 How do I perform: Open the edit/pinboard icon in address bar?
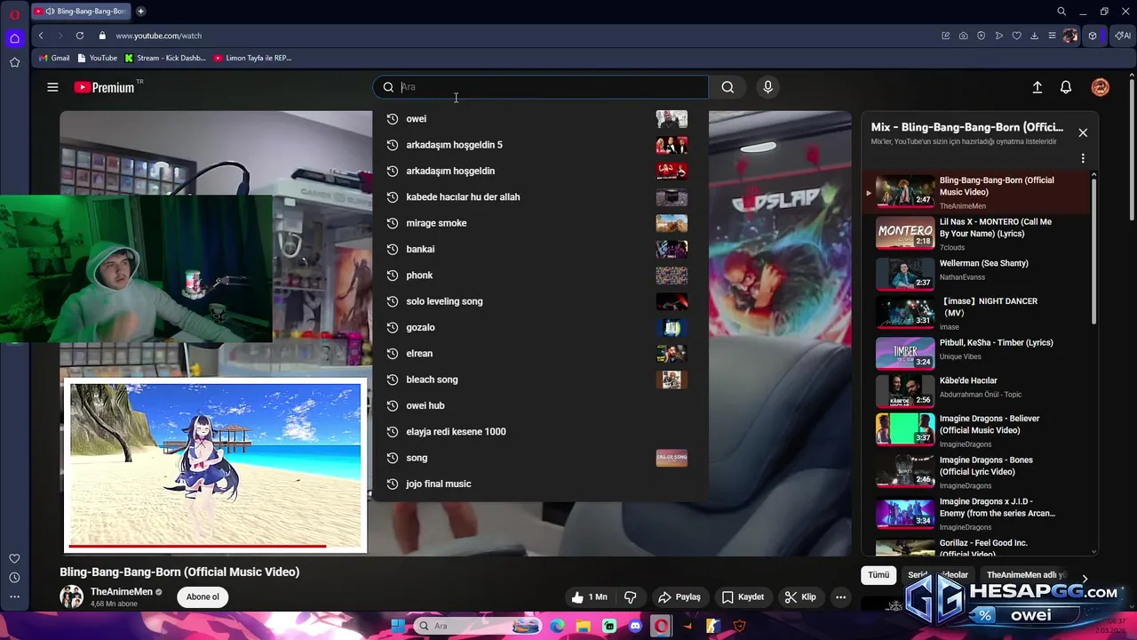point(945,36)
